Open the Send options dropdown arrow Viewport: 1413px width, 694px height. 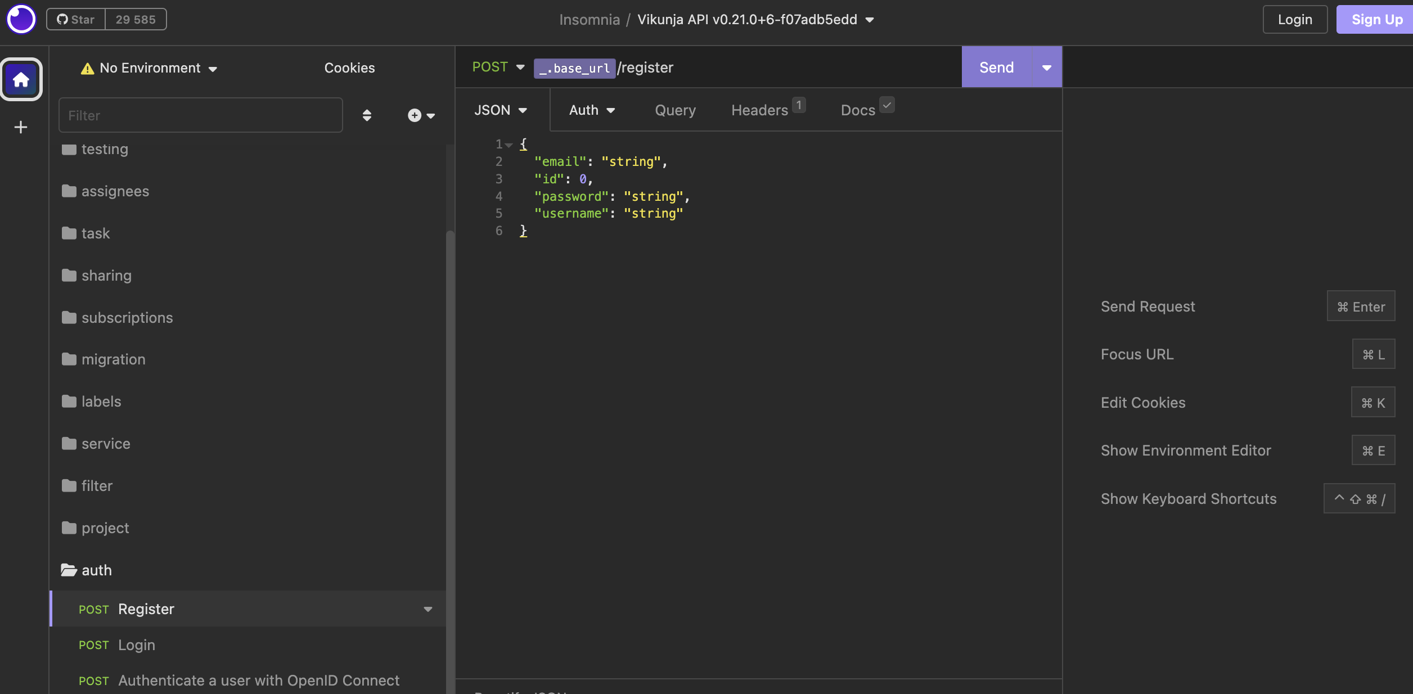pos(1046,67)
